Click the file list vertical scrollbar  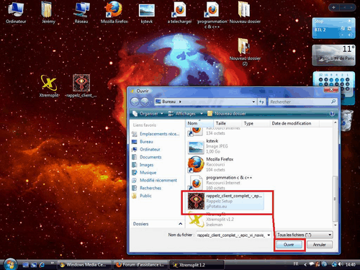pos(335,199)
